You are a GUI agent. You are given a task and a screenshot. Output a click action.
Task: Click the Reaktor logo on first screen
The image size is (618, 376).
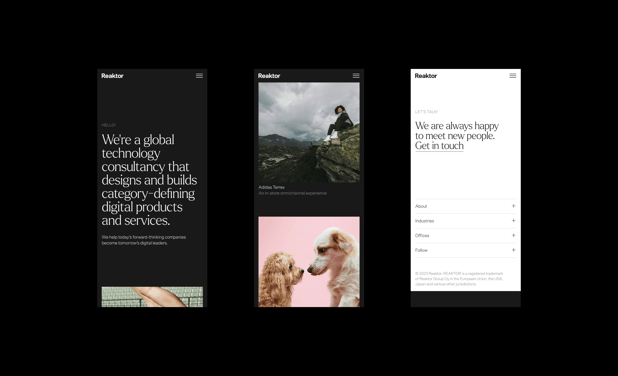point(112,76)
